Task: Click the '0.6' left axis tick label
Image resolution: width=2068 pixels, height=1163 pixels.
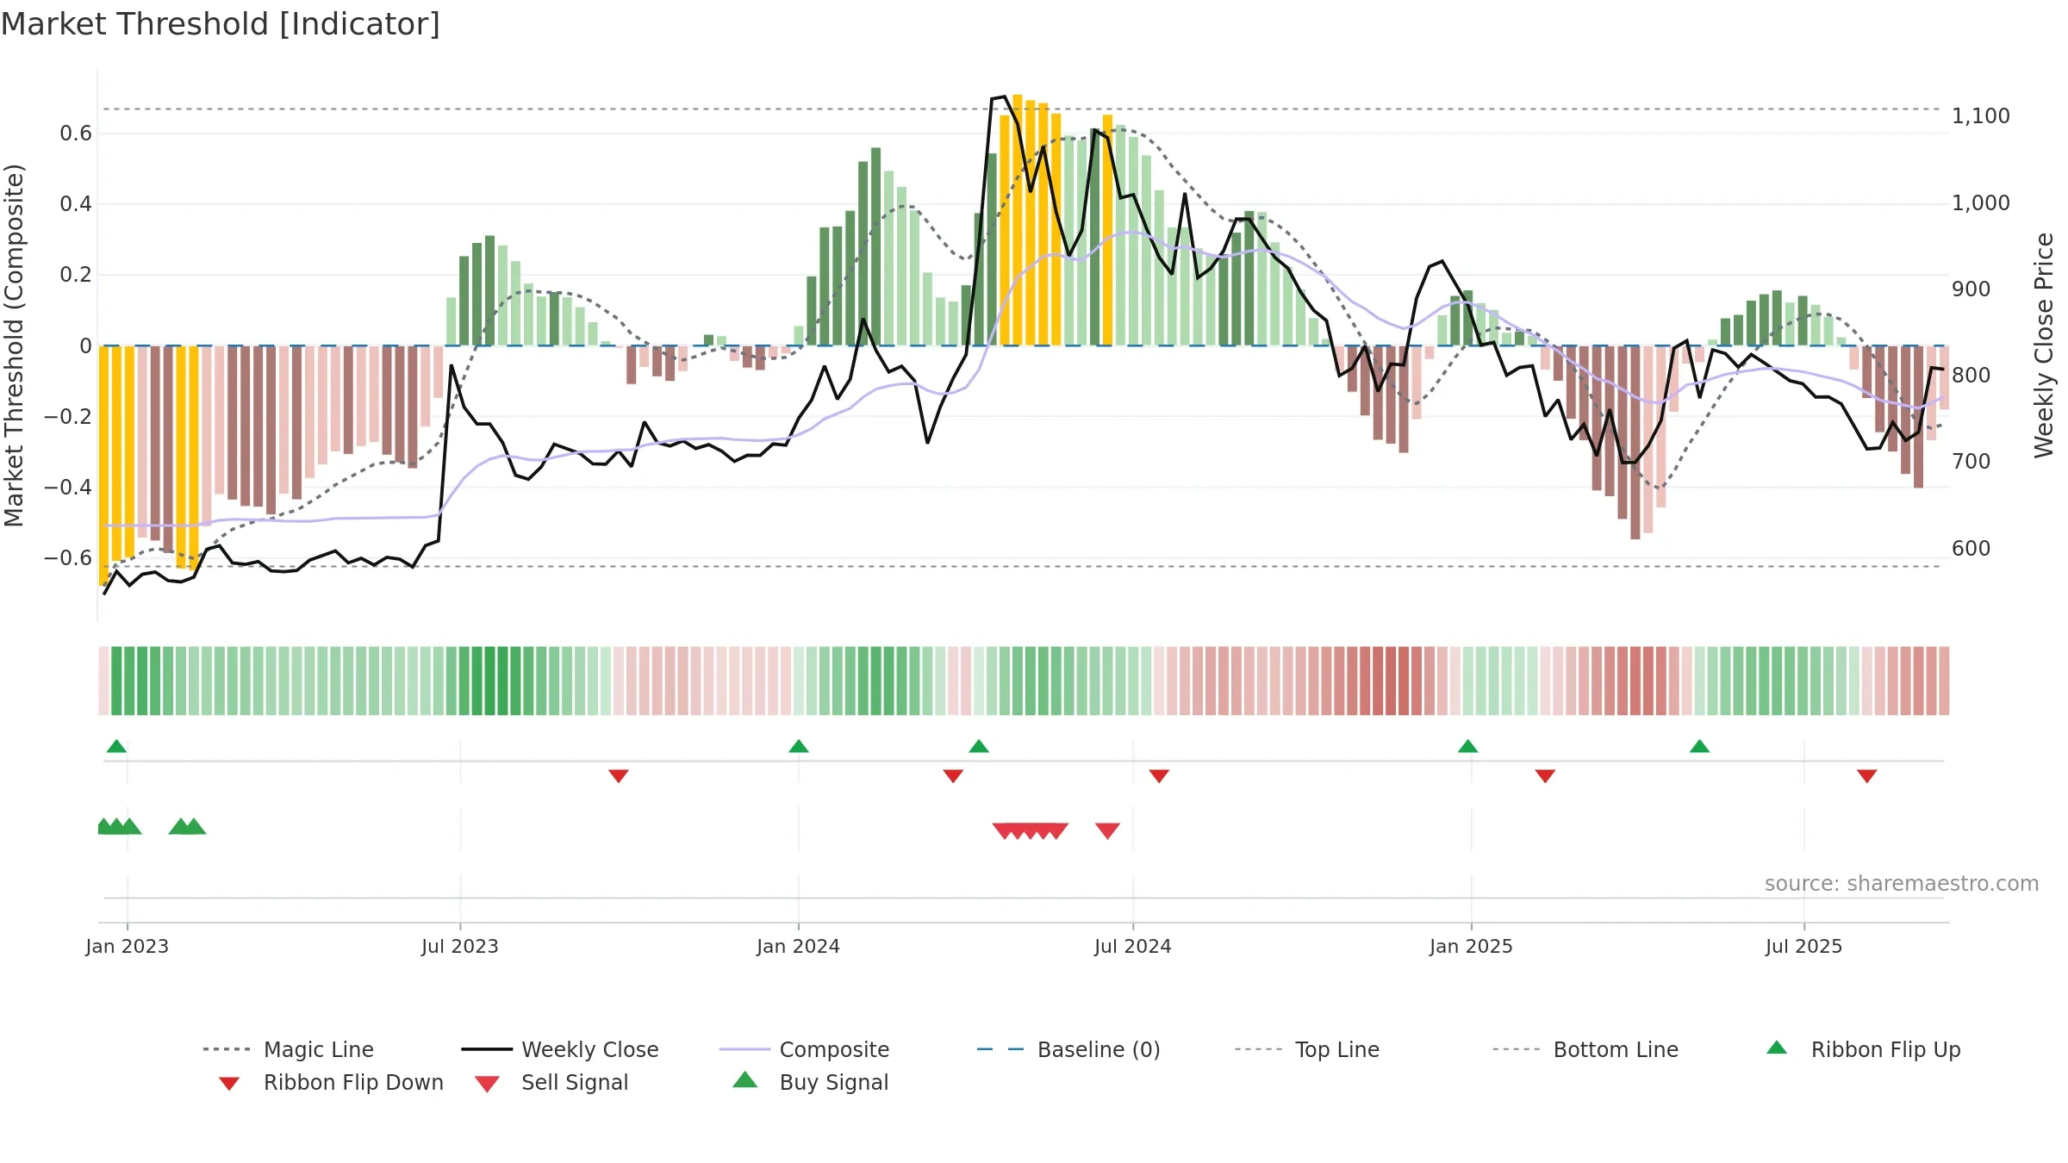Action: [x=76, y=134]
